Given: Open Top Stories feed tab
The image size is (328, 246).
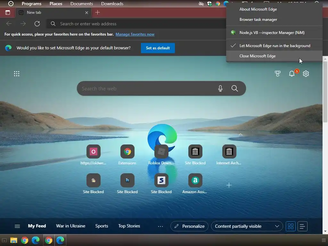Looking at the screenshot, I should coord(129,226).
